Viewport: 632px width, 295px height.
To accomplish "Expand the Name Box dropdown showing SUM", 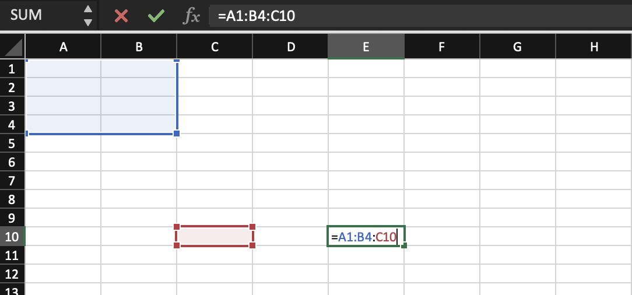I will point(88,16).
